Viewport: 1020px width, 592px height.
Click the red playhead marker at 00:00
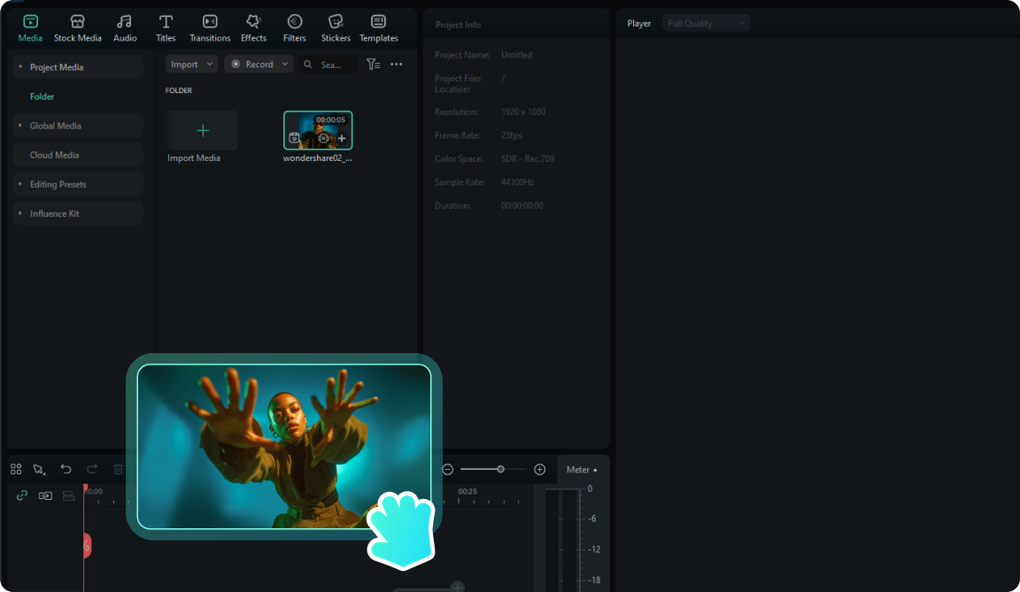(x=85, y=488)
